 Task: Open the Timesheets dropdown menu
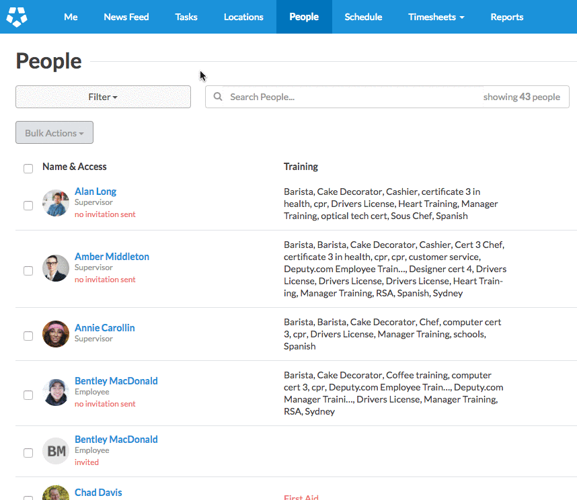436,17
